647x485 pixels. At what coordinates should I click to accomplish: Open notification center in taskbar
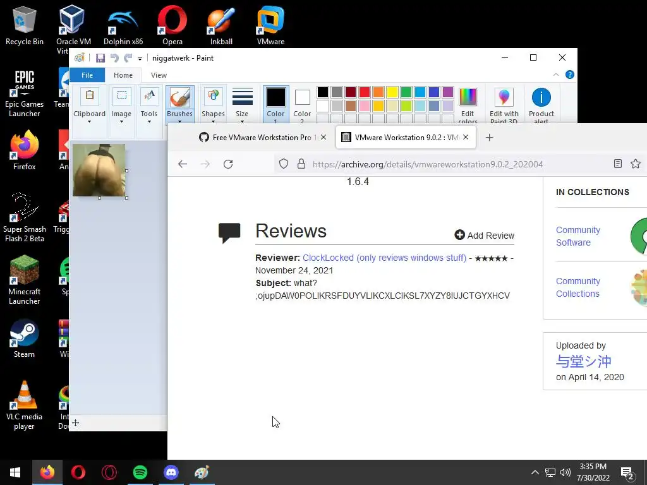[x=627, y=472]
